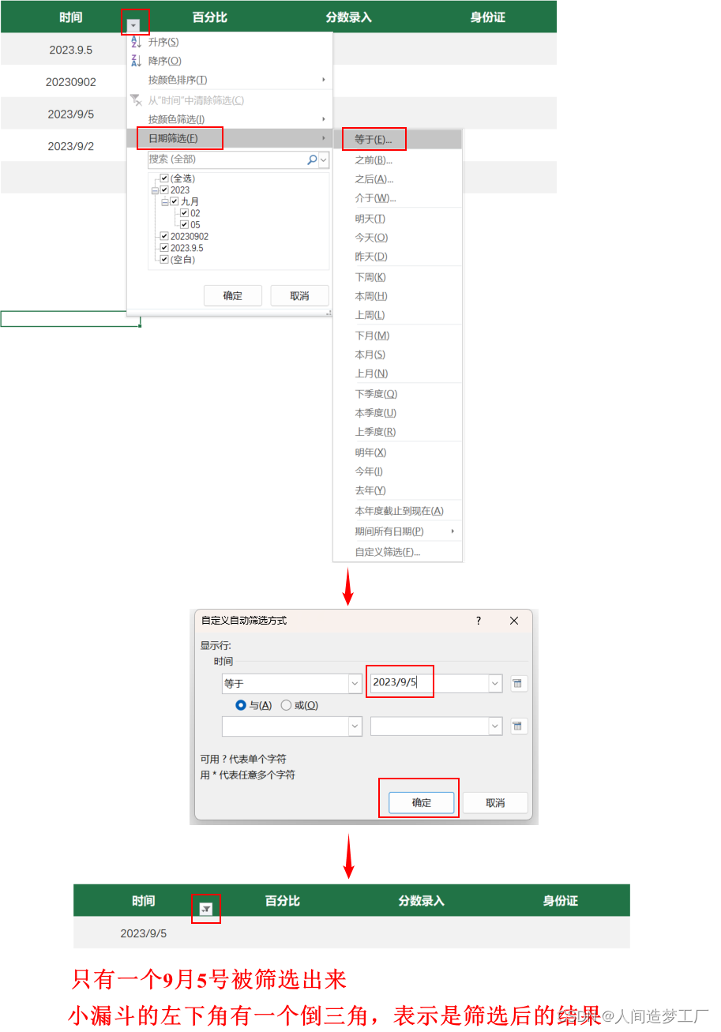Cancel the filter menu with 取消
Viewport: 721px width, 1032px height.
(299, 296)
